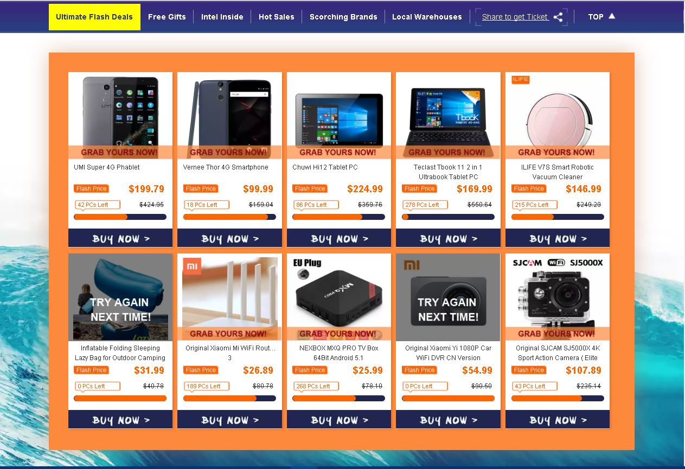
Task: Click the Teclast Tbook 11 product image
Action: tap(448, 115)
